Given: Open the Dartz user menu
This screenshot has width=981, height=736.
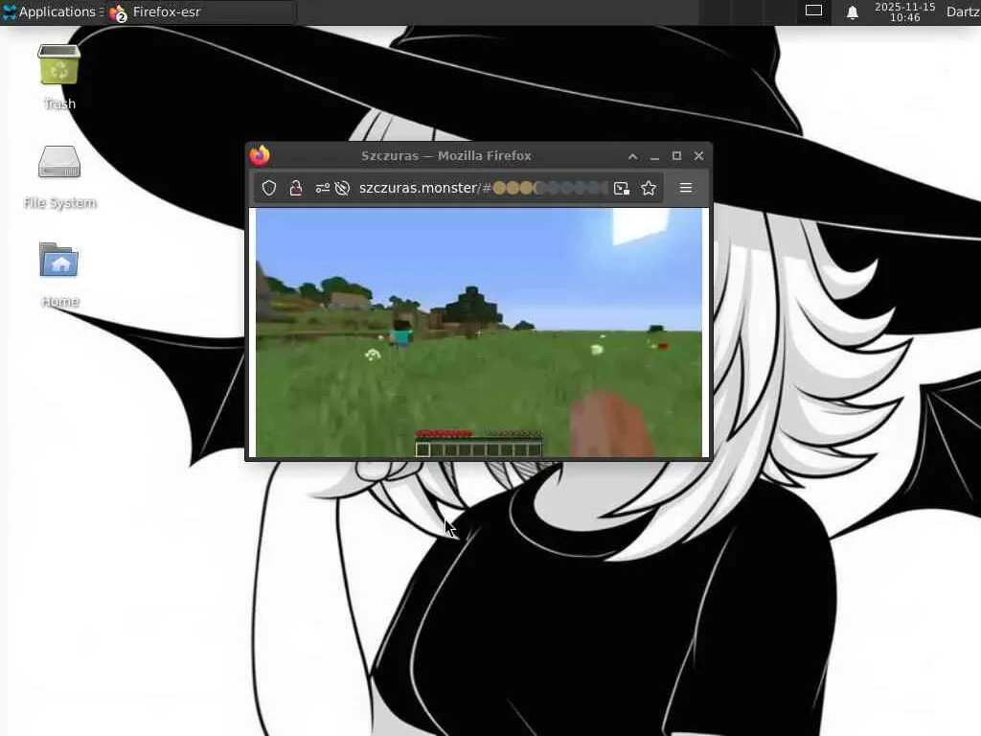Looking at the screenshot, I should [x=963, y=11].
